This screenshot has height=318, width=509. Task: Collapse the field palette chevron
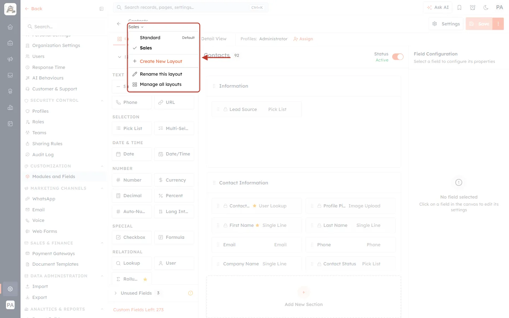coord(119,57)
